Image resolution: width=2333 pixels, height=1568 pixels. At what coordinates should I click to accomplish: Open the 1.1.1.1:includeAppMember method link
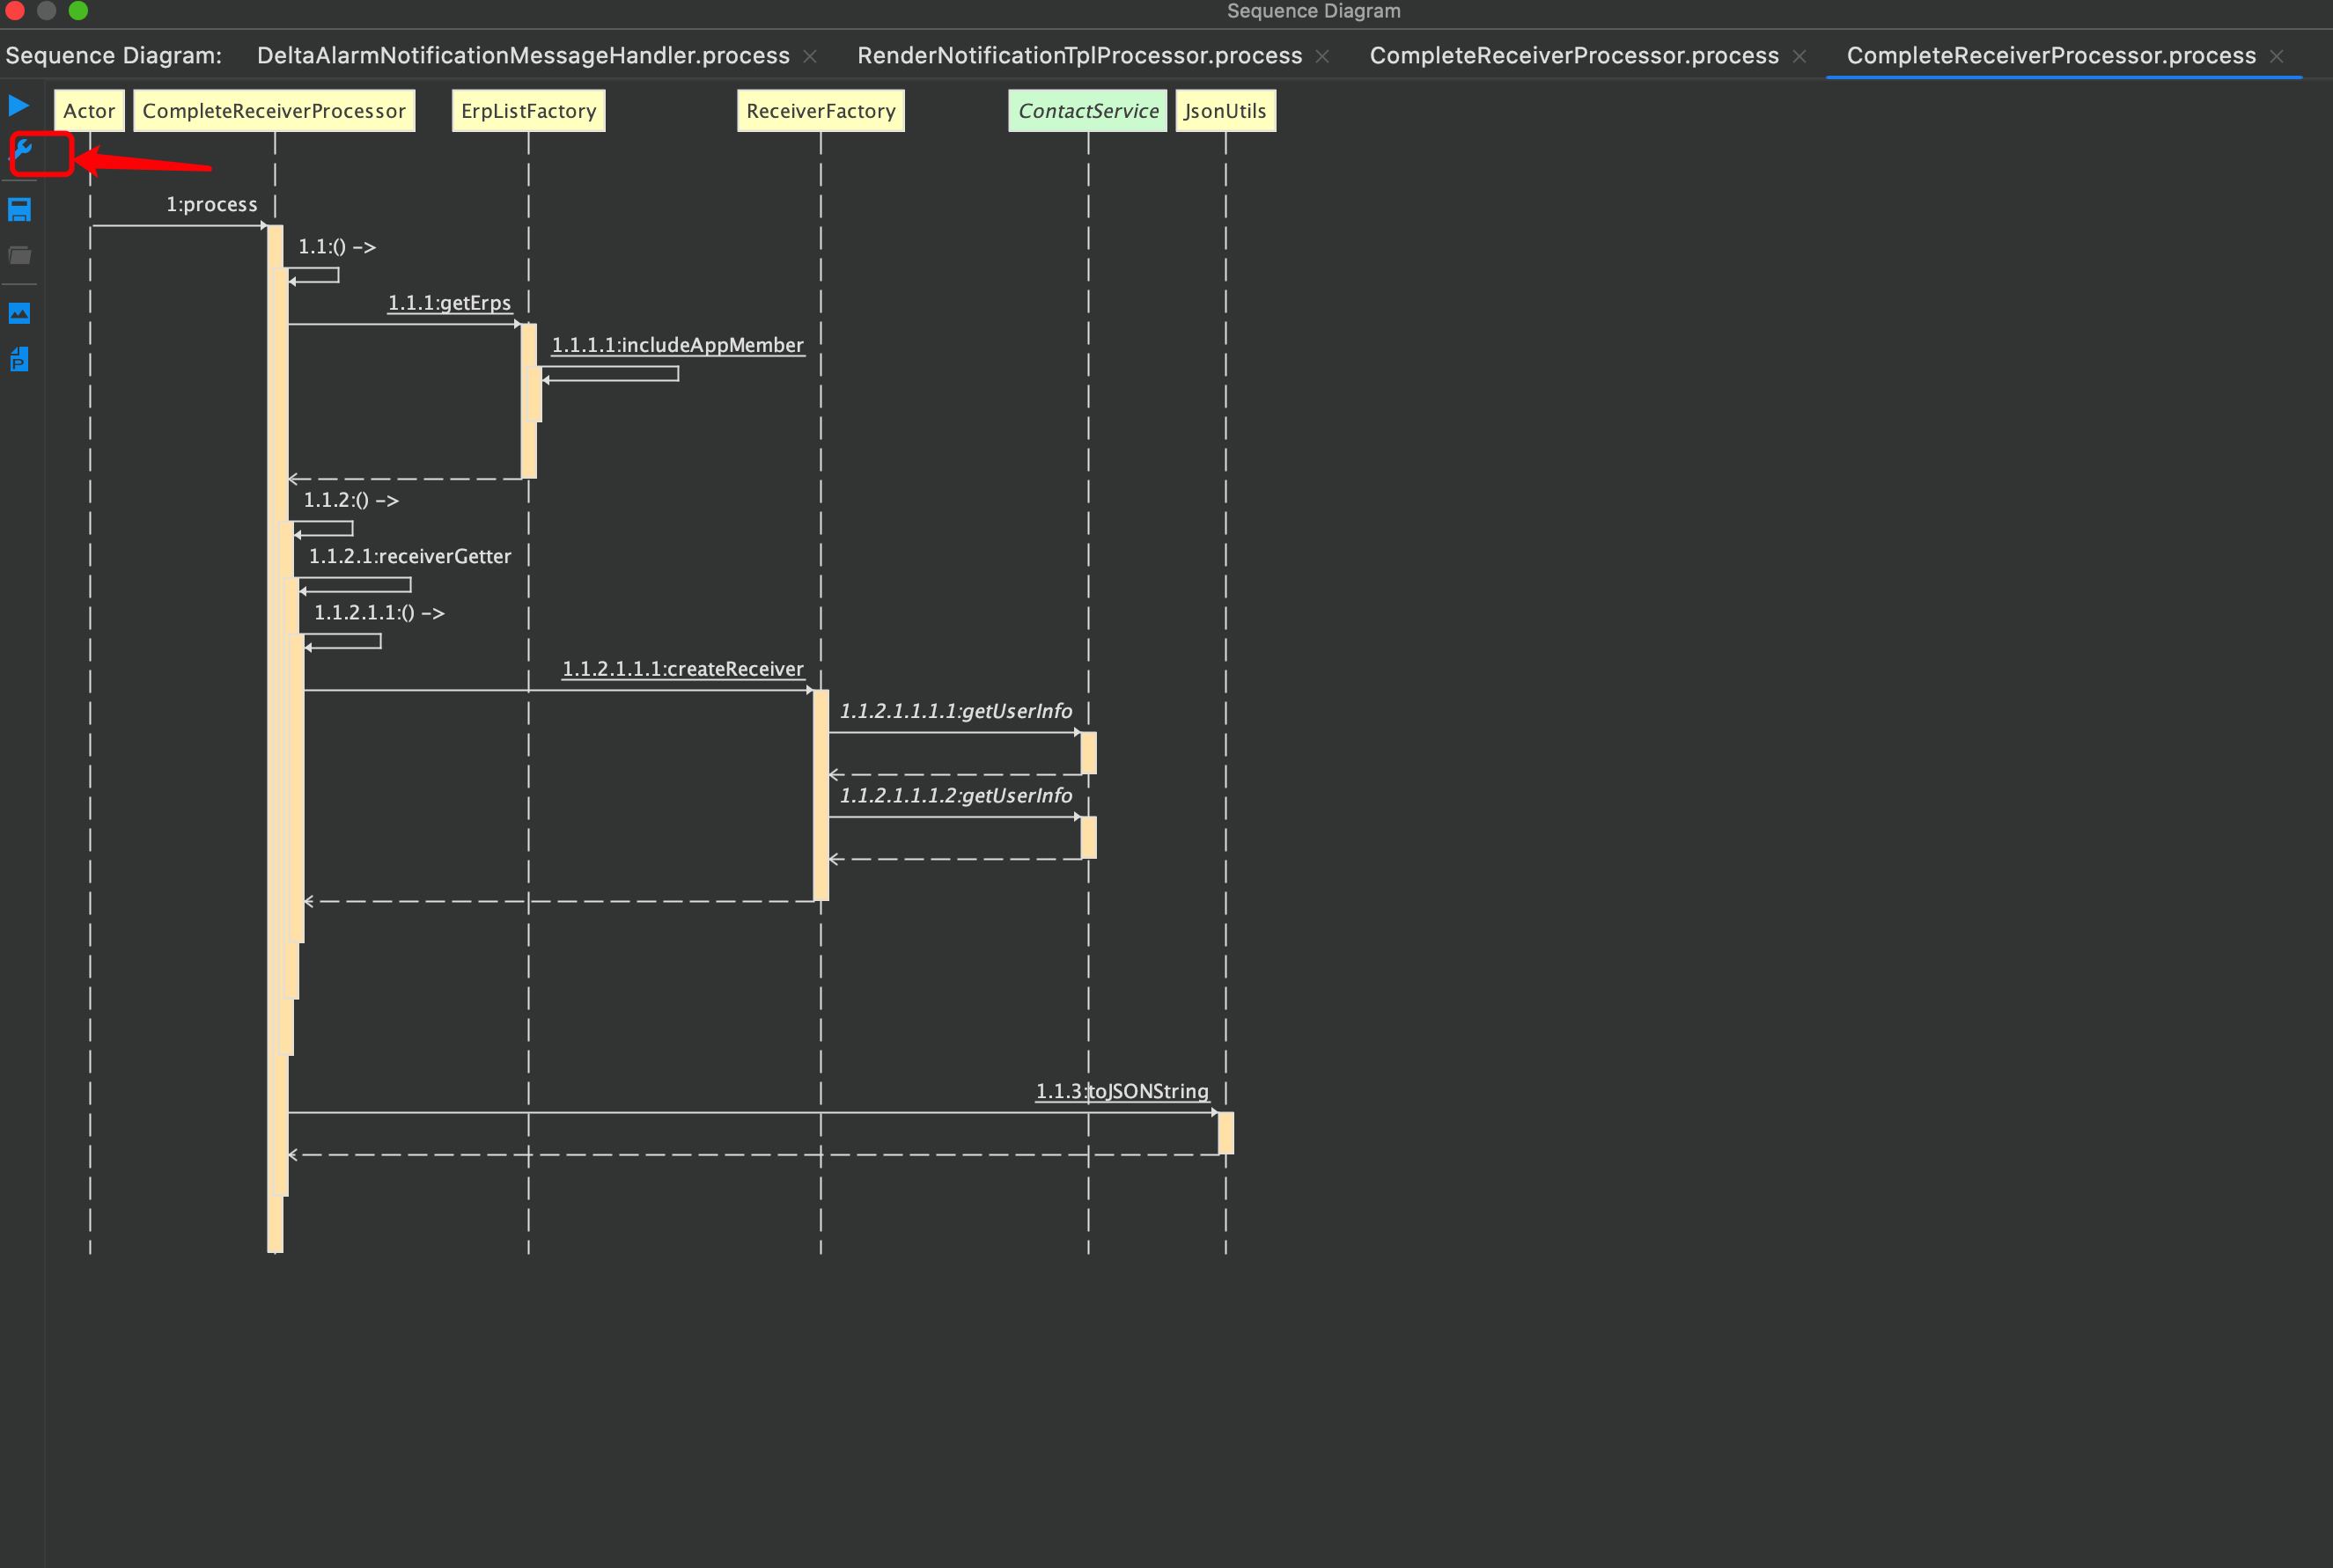tap(677, 345)
